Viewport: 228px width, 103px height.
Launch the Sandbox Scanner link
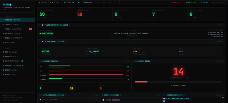click(x=13, y=66)
